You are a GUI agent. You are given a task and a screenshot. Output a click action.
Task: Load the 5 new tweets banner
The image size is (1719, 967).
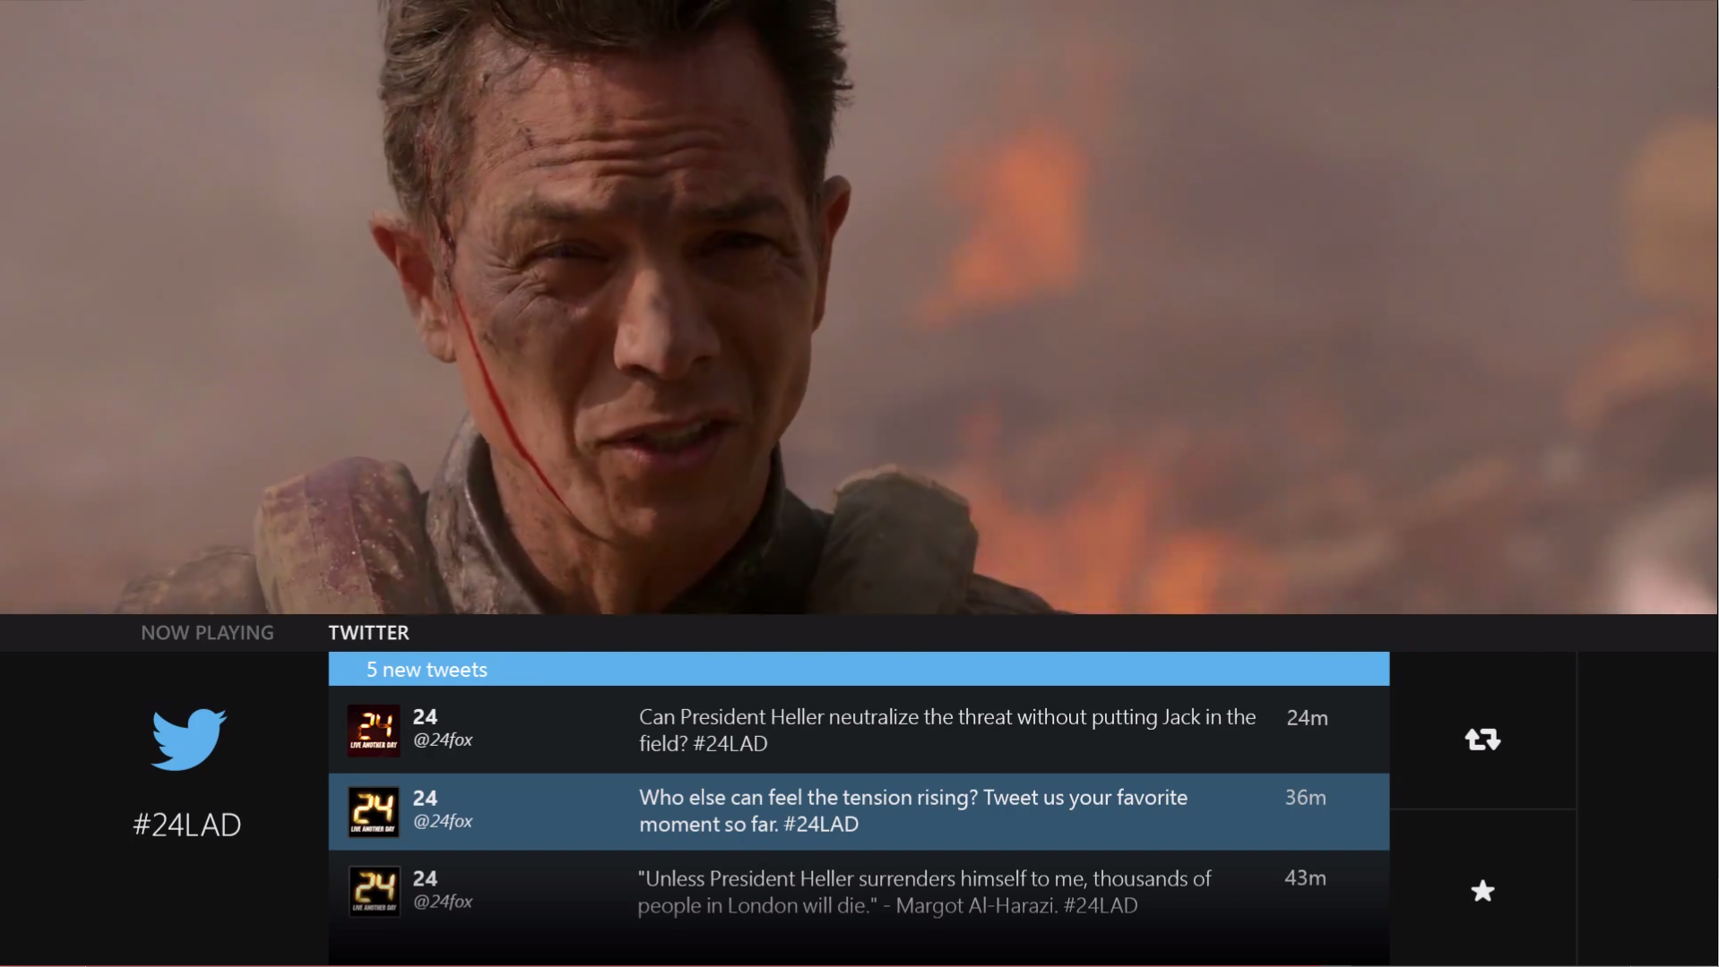(x=859, y=670)
